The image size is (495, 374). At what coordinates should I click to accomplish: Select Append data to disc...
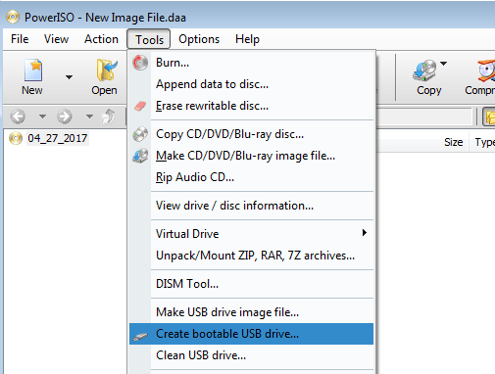251,84
